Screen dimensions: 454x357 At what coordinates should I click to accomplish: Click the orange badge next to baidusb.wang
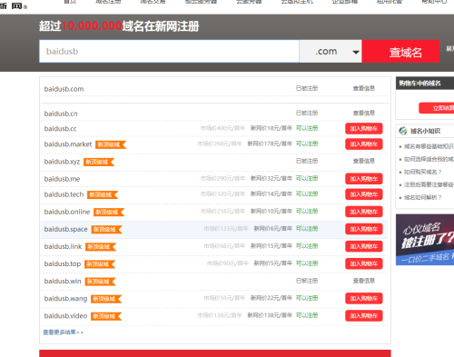[x=106, y=299]
